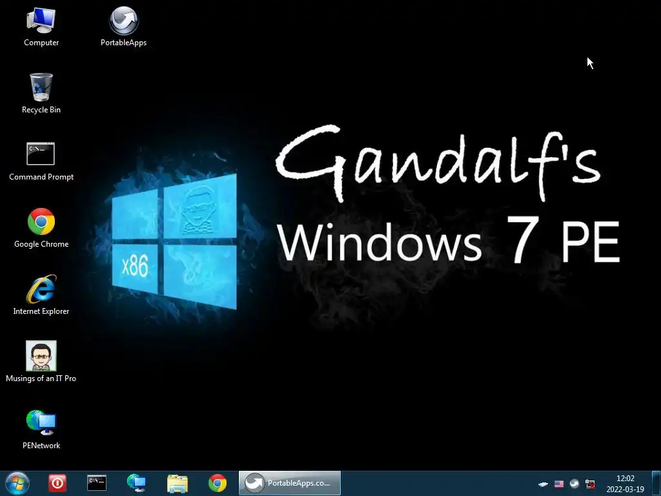This screenshot has width=661, height=496.
Task: Click the Show Desktop strip beside clock
Action: [x=656, y=483]
